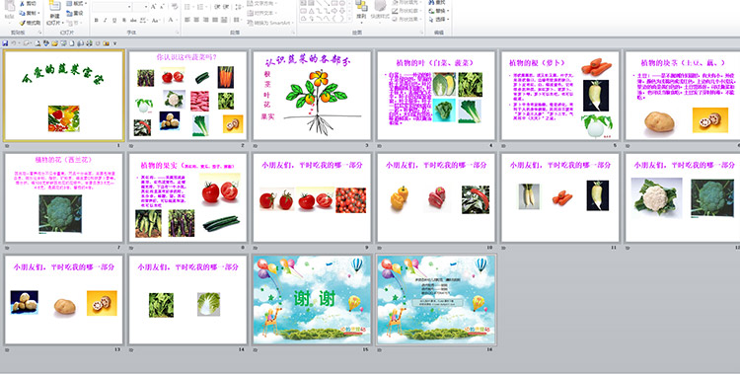This screenshot has width=740, height=374.
Task: Select slide 16 closing credits thumbnail
Action: pos(436,299)
